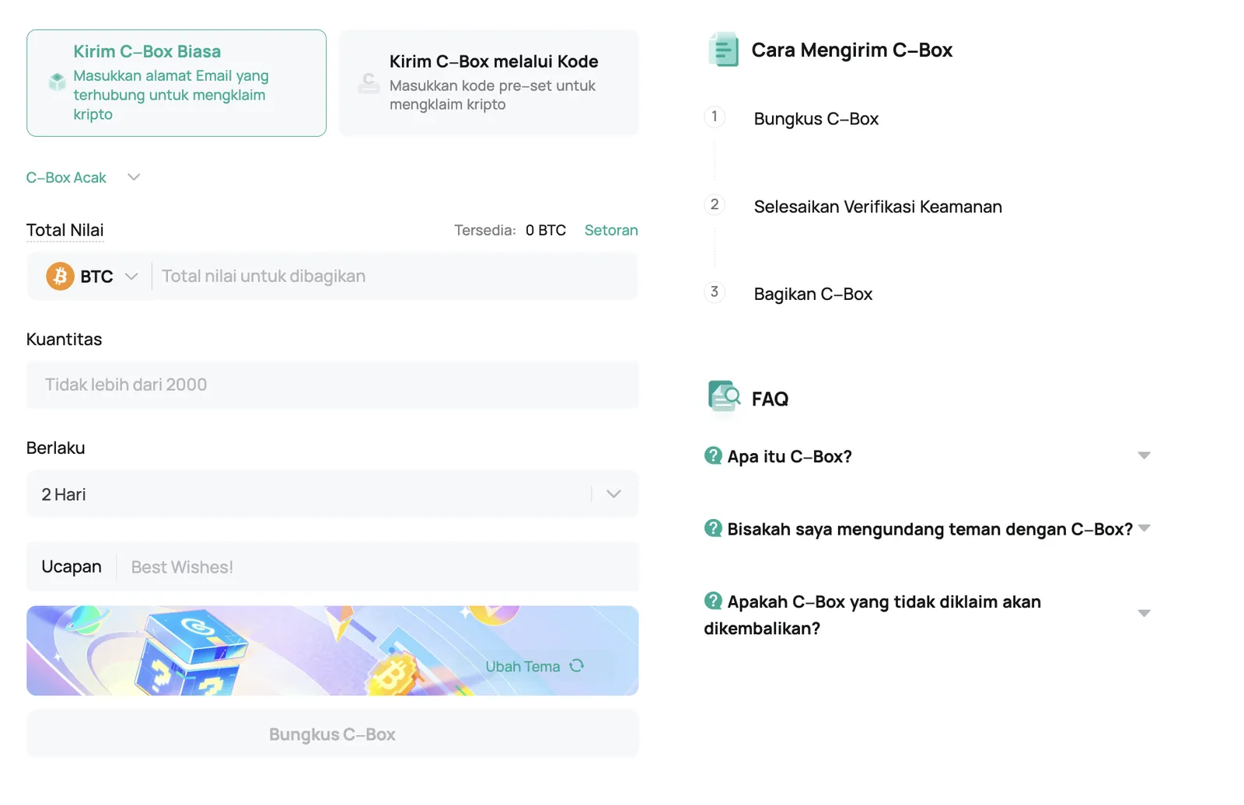
Task: Select the Kirim C-Box Biasa tab
Action: pos(176,83)
